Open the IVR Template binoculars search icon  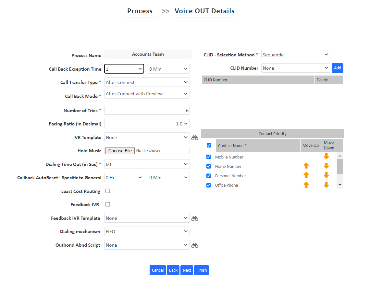coord(194,137)
